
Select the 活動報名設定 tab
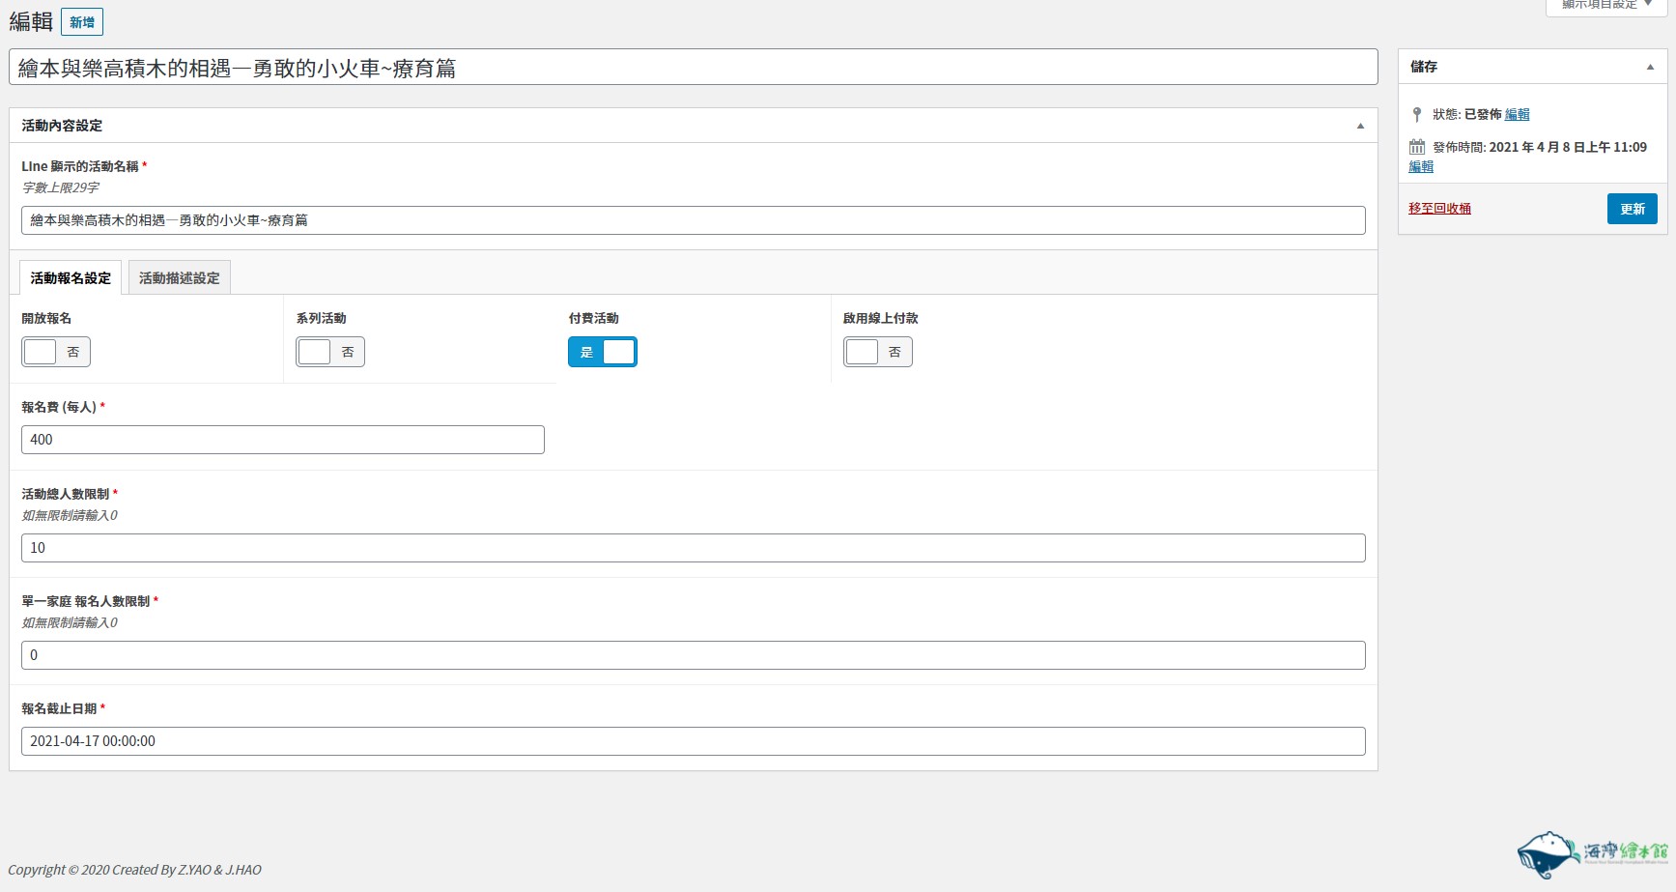pos(71,278)
